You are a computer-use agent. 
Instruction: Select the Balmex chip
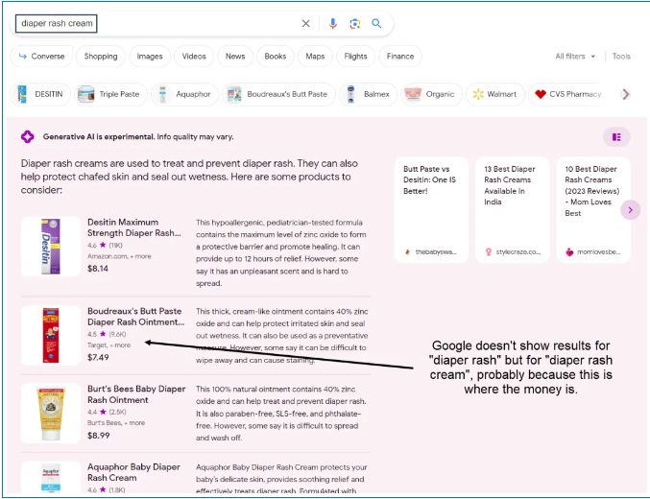pyautogui.click(x=368, y=94)
